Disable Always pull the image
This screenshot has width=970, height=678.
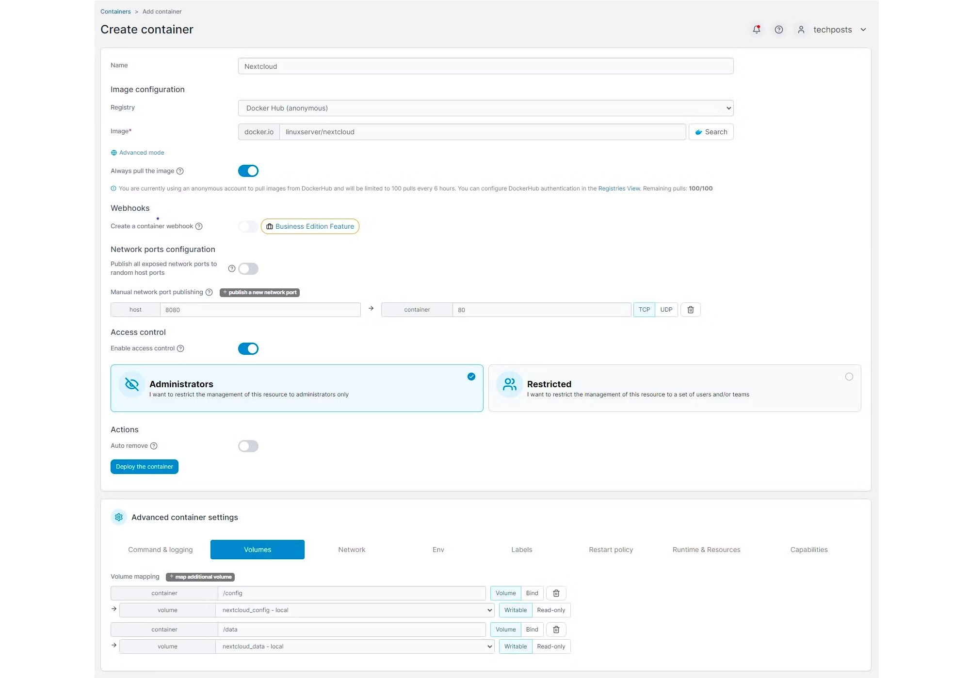point(248,171)
